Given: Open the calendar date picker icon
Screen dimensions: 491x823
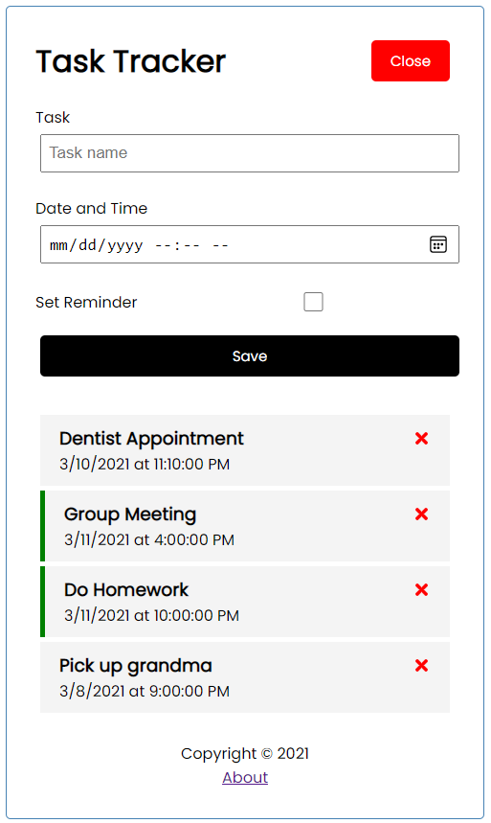Looking at the screenshot, I should coord(438,244).
